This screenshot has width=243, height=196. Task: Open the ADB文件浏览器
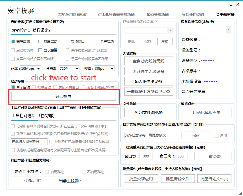tap(149, 112)
